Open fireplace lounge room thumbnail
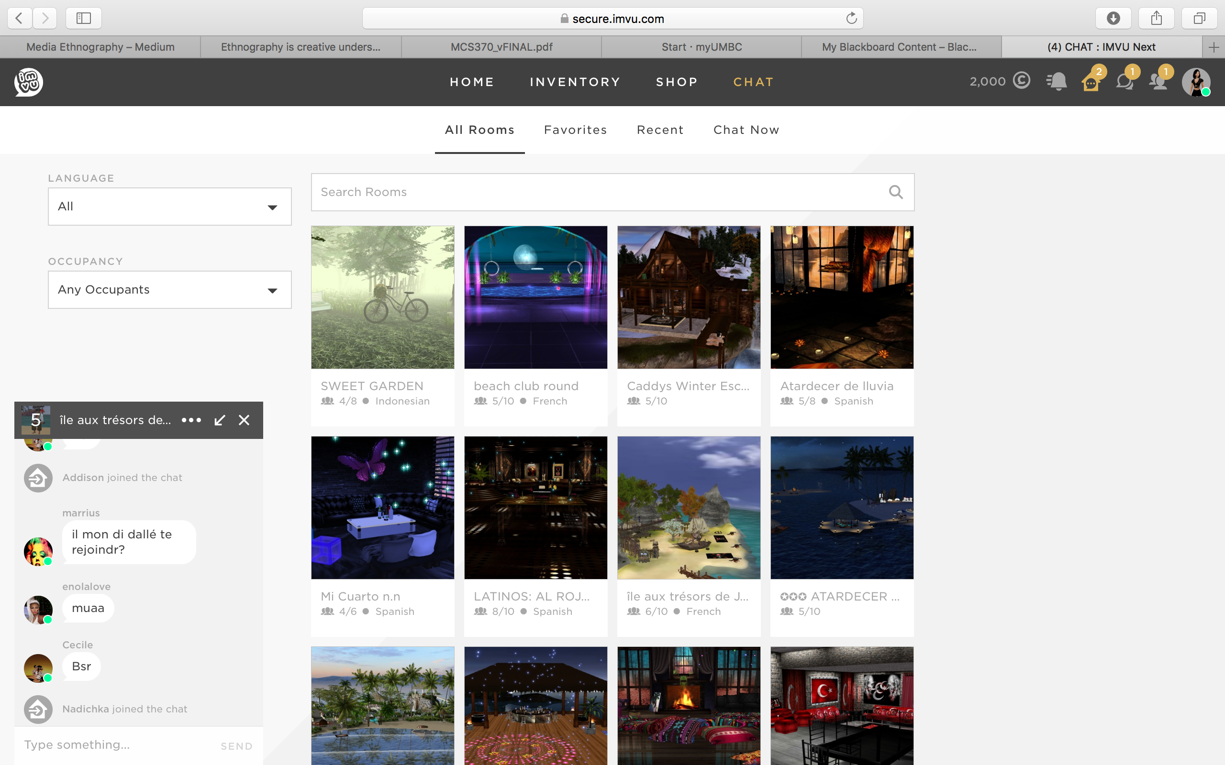1225x765 pixels. pos(689,706)
